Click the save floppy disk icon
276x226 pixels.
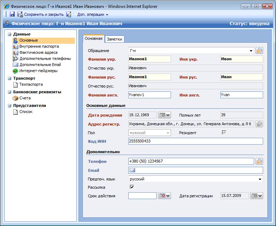point(12,15)
